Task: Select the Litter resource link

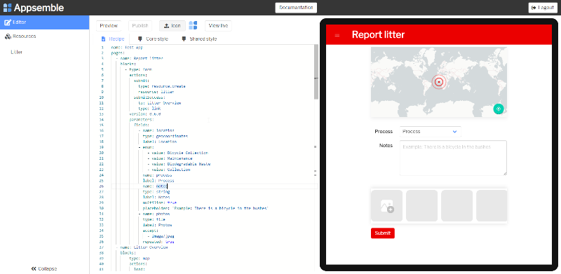Action: point(16,53)
